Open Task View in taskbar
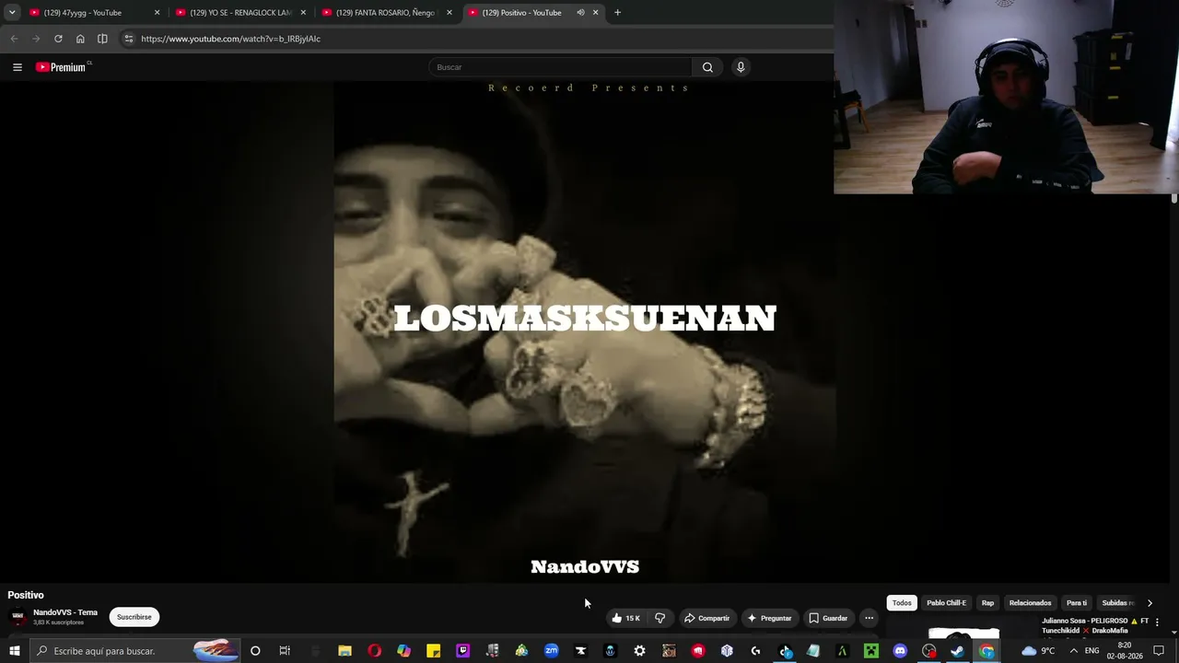Image resolution: width=1179 pixels, height=663 pixels. coord(285,651)
